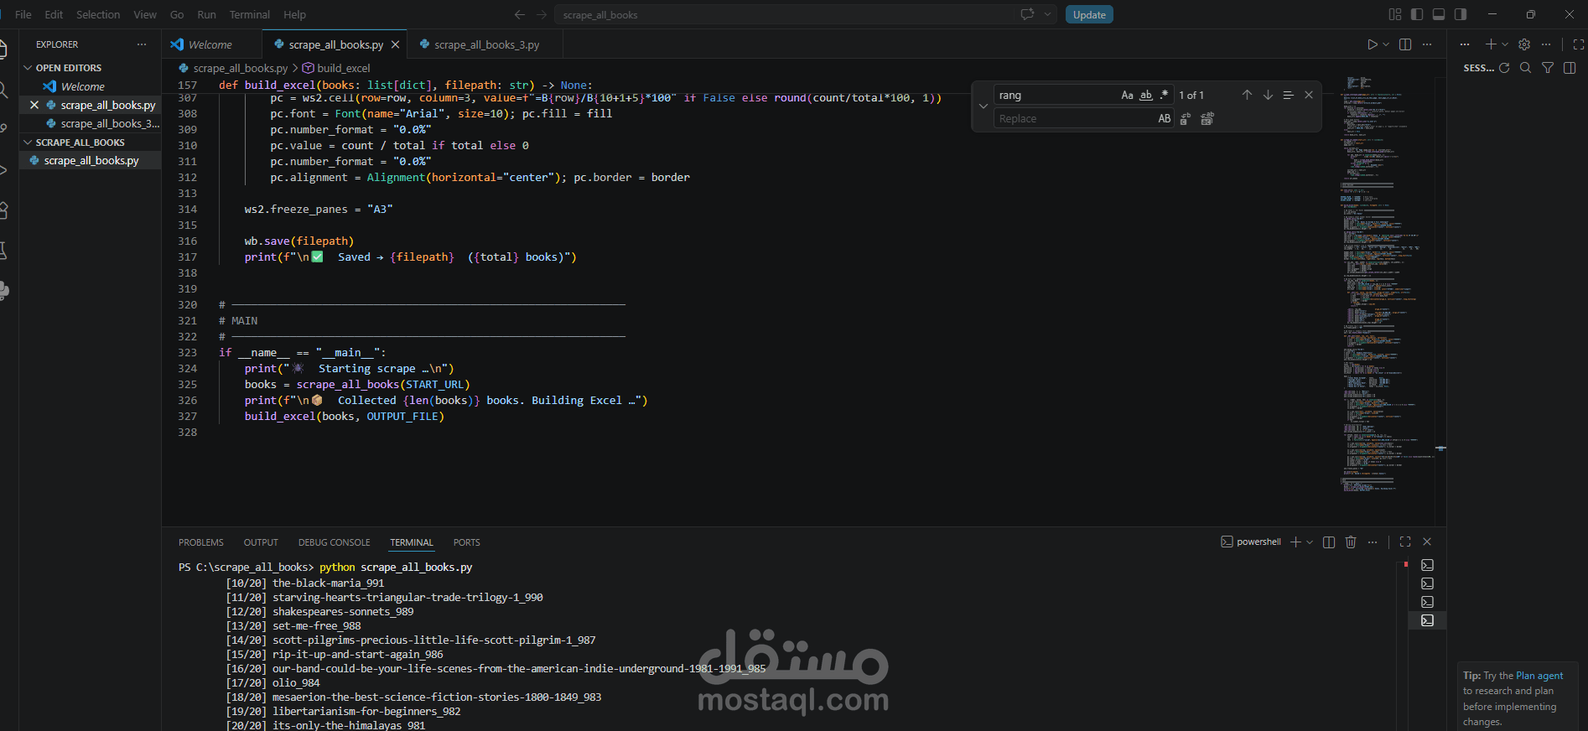Screen dimensions: 1588x731
Task: Open the new terminal profile dropdown
Action: click(x=1310, y=542)
